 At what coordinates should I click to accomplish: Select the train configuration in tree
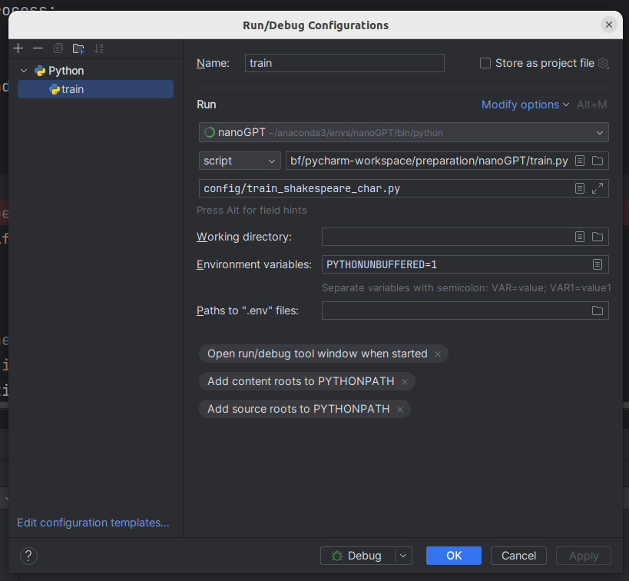click(73, 89)
